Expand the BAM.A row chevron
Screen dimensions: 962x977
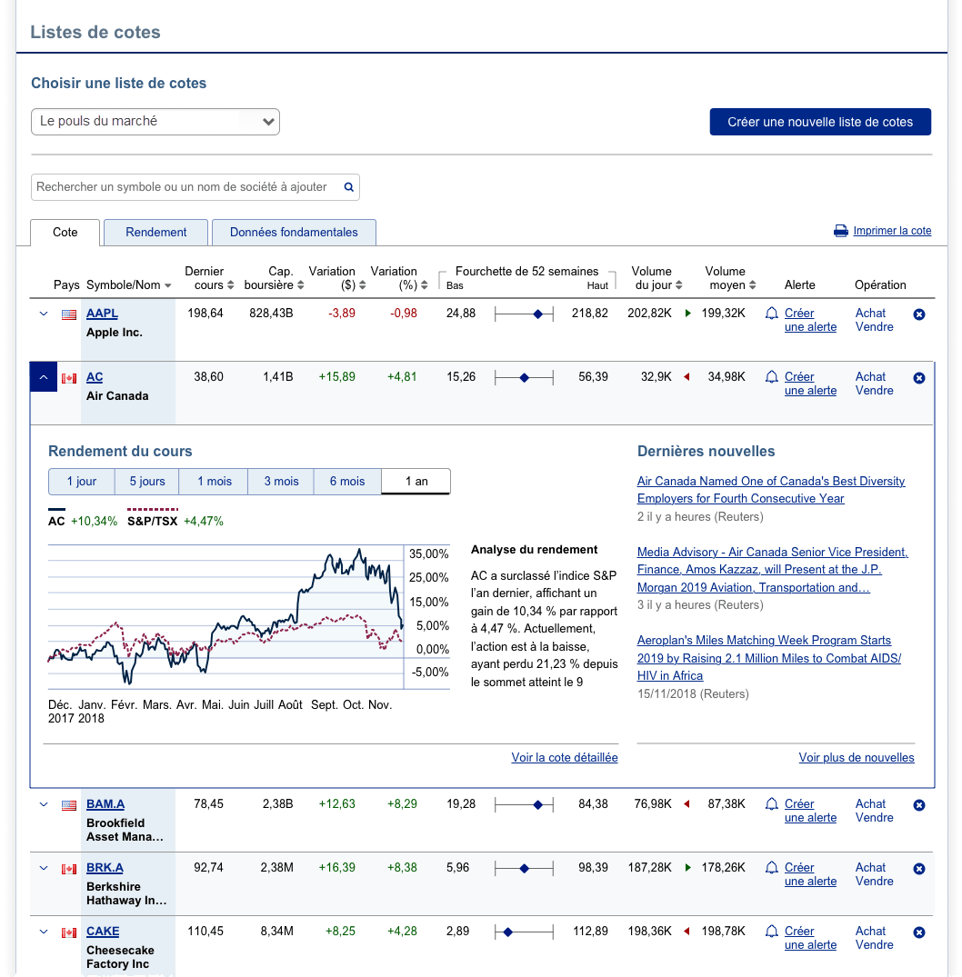pos(44,804)
